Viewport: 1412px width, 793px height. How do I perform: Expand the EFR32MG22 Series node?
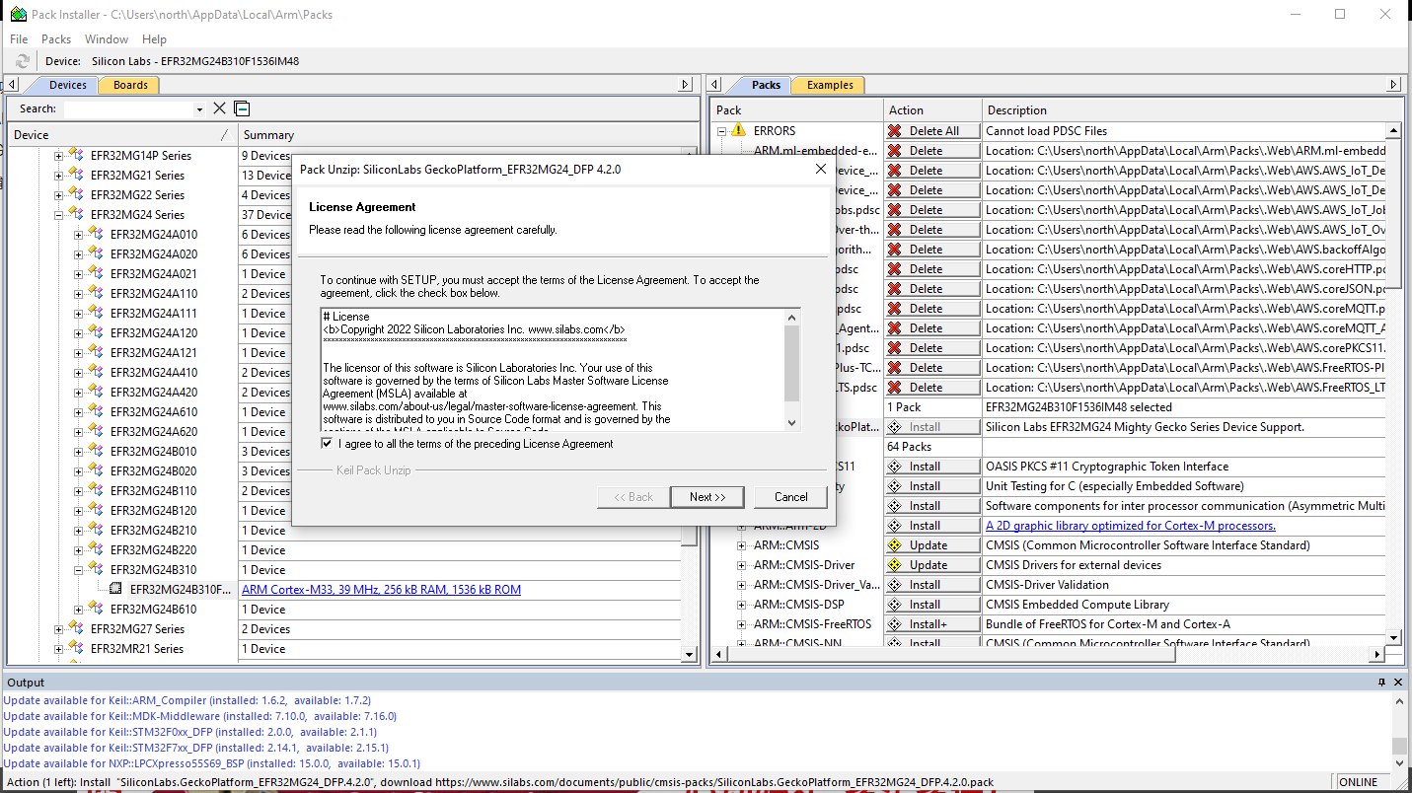pyautogui.click(x=59, y=195)
